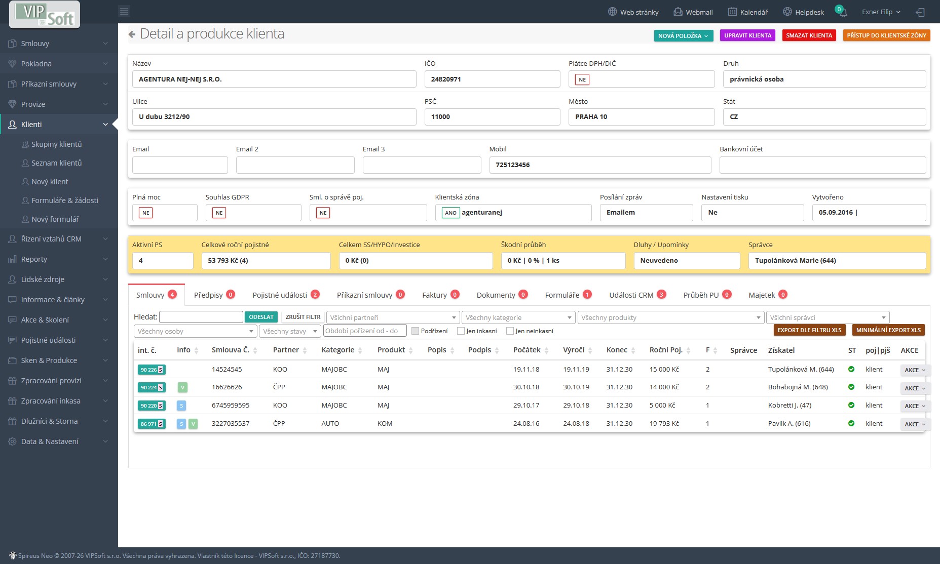Open notifications bell icon
Viewport: 940px width, 564px height.
pos(843,12)
